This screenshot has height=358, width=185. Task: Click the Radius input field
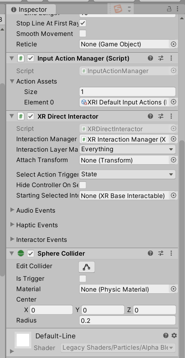pos(127,320)
